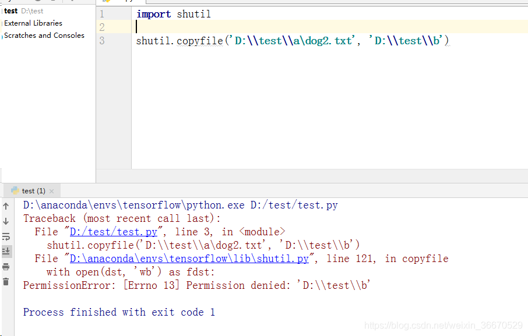Select the test (1) run tab
Viewport: 528px width, 336px height.
32,191
